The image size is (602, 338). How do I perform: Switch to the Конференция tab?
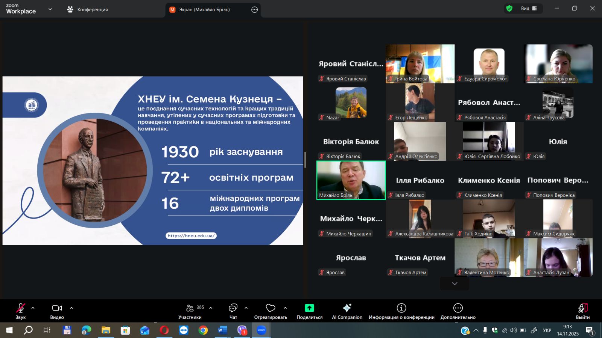pos(88,10)
